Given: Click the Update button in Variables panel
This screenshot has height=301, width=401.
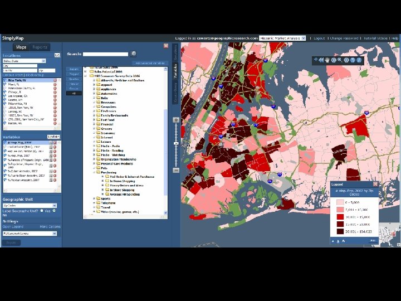Looking at the screenshot, I should click(53, 137).
